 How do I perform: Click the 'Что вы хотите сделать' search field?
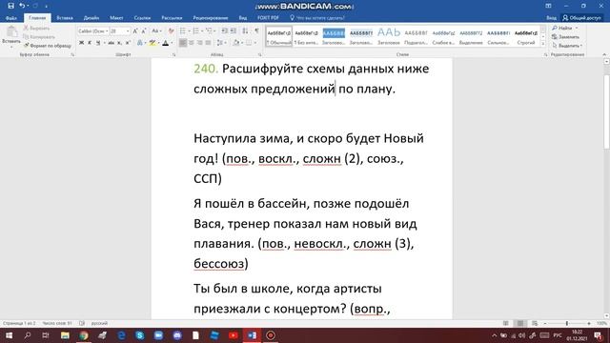(x=317, y=18)
